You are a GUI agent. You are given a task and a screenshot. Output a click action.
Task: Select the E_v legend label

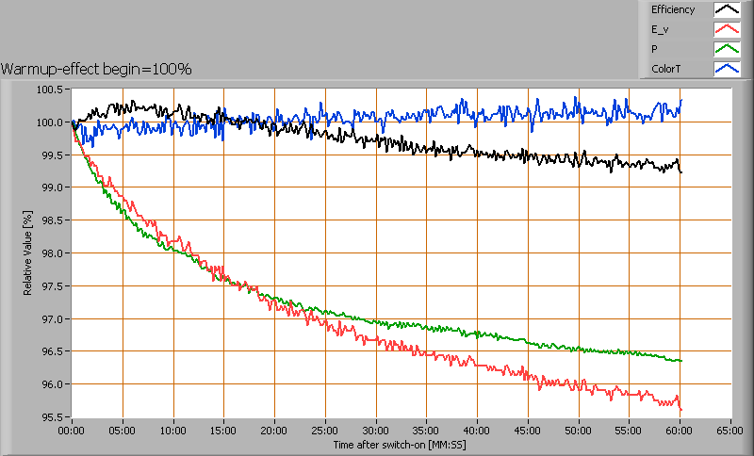(x=659, y=30)
